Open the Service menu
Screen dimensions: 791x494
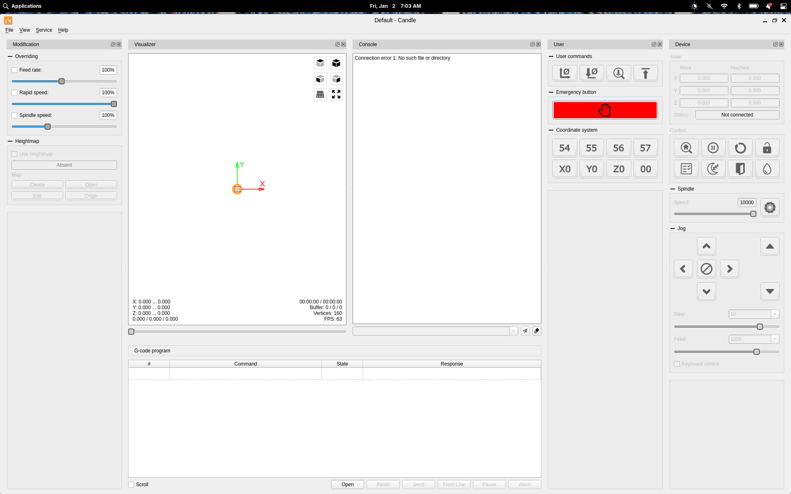click(x=44, y=30)
